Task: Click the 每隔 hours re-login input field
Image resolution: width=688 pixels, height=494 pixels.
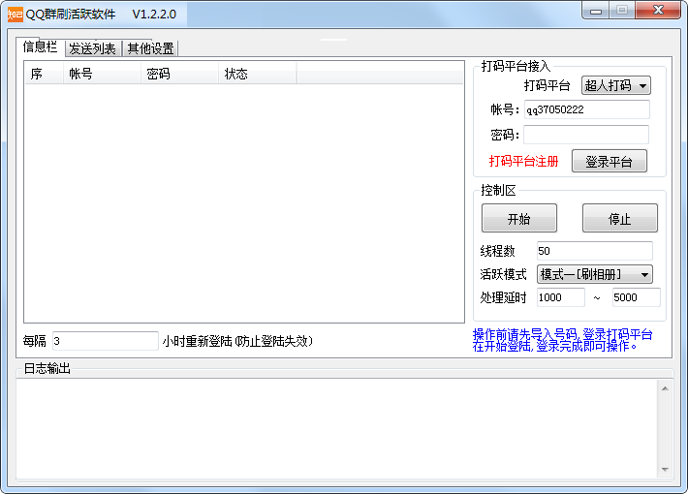Action: coord(104,341)
